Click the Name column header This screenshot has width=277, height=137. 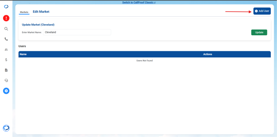tap(23, 54)
